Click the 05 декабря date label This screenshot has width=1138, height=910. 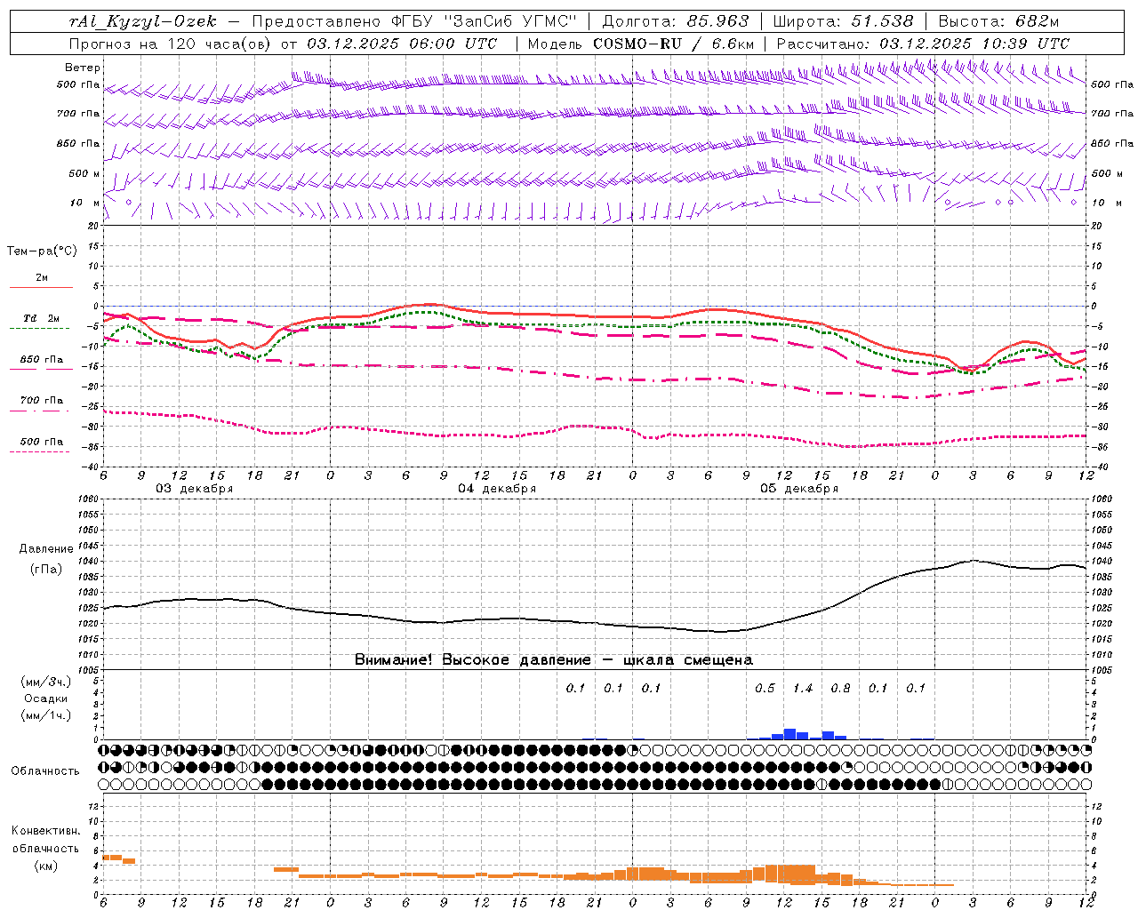[x=799, y=489]
